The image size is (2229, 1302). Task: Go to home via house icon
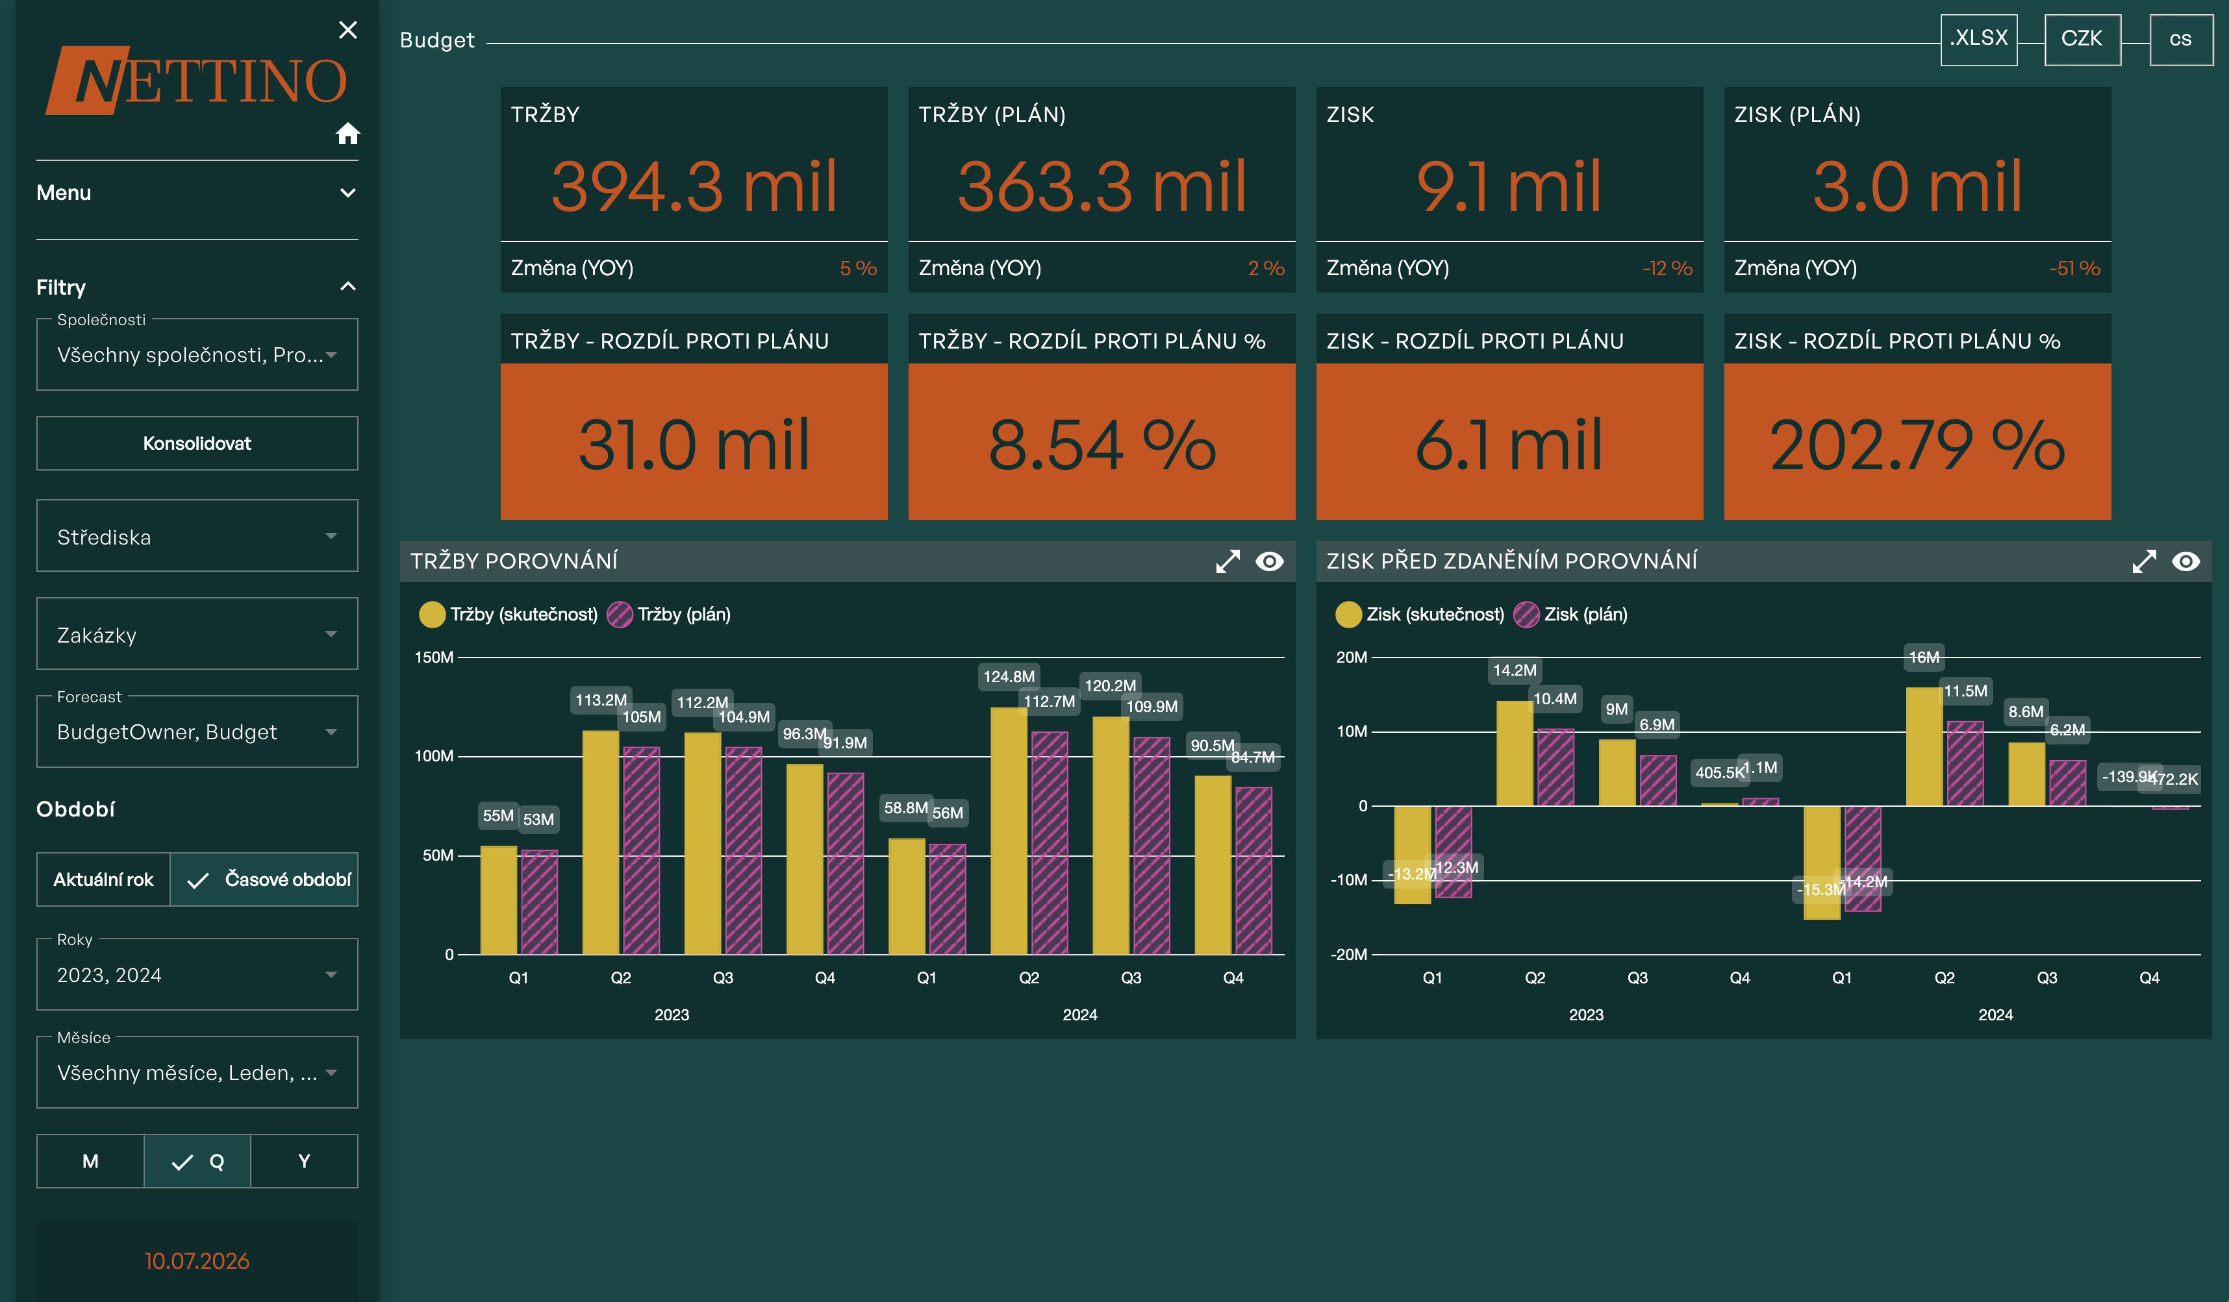(347, 134)
